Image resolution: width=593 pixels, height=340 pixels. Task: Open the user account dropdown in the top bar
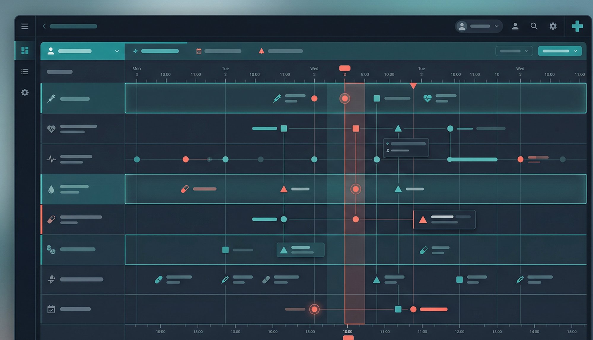pos(478,26)
